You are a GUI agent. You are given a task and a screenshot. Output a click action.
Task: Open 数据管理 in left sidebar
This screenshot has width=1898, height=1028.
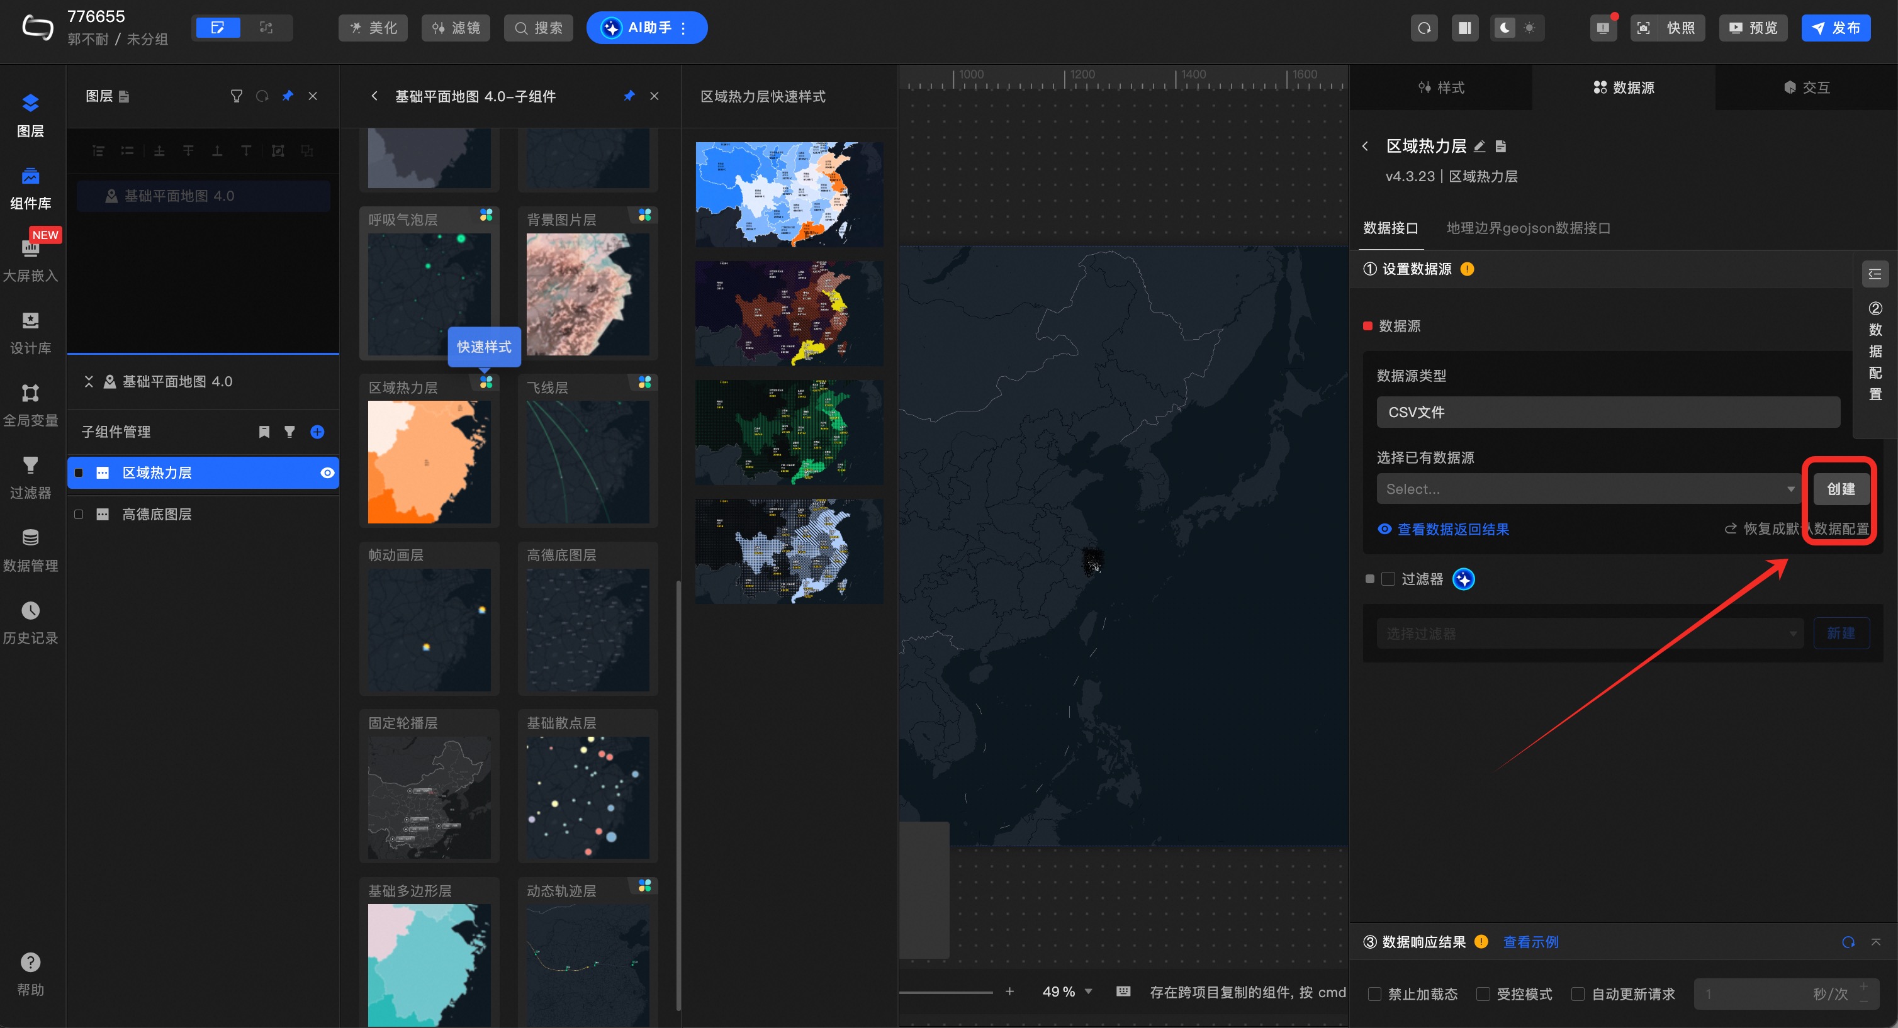coord(30,549)
